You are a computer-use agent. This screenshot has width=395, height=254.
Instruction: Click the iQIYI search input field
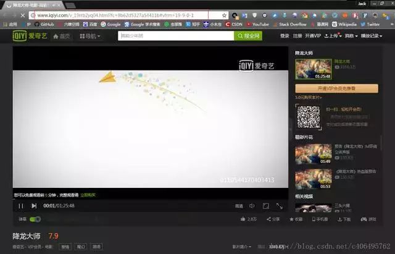pos(176,36)
